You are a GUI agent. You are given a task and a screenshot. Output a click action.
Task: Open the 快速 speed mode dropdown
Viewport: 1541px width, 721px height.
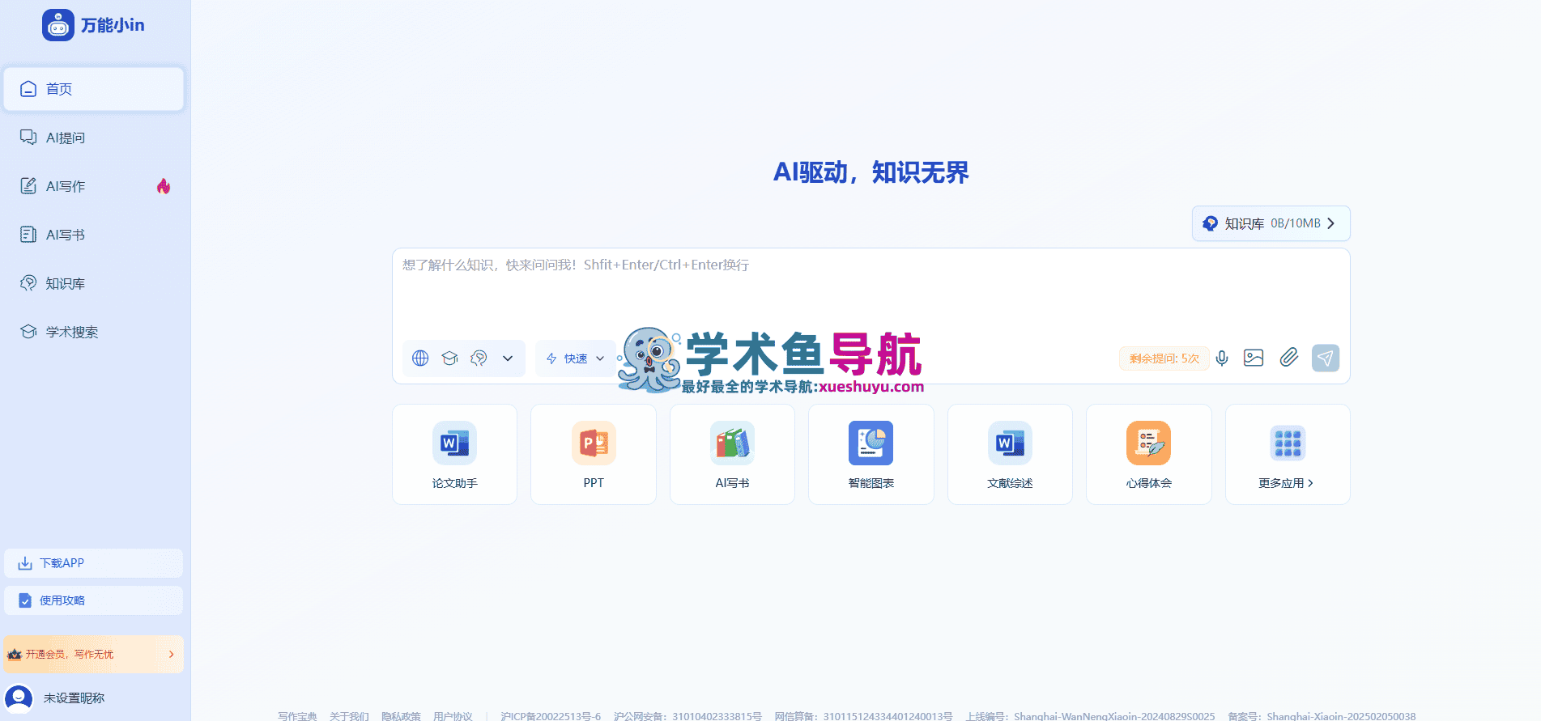pyautogui.click(x=576, y=358)
